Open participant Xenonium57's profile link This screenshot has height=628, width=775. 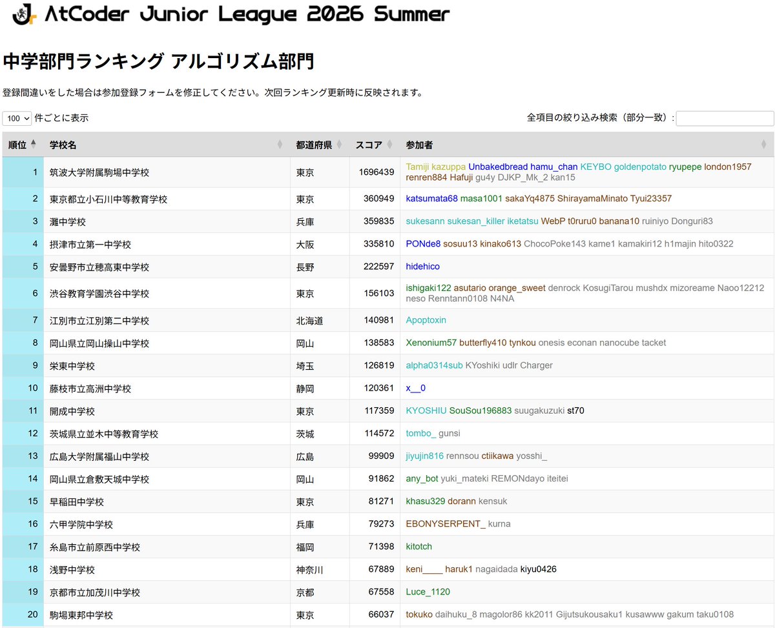coord(431,343)
